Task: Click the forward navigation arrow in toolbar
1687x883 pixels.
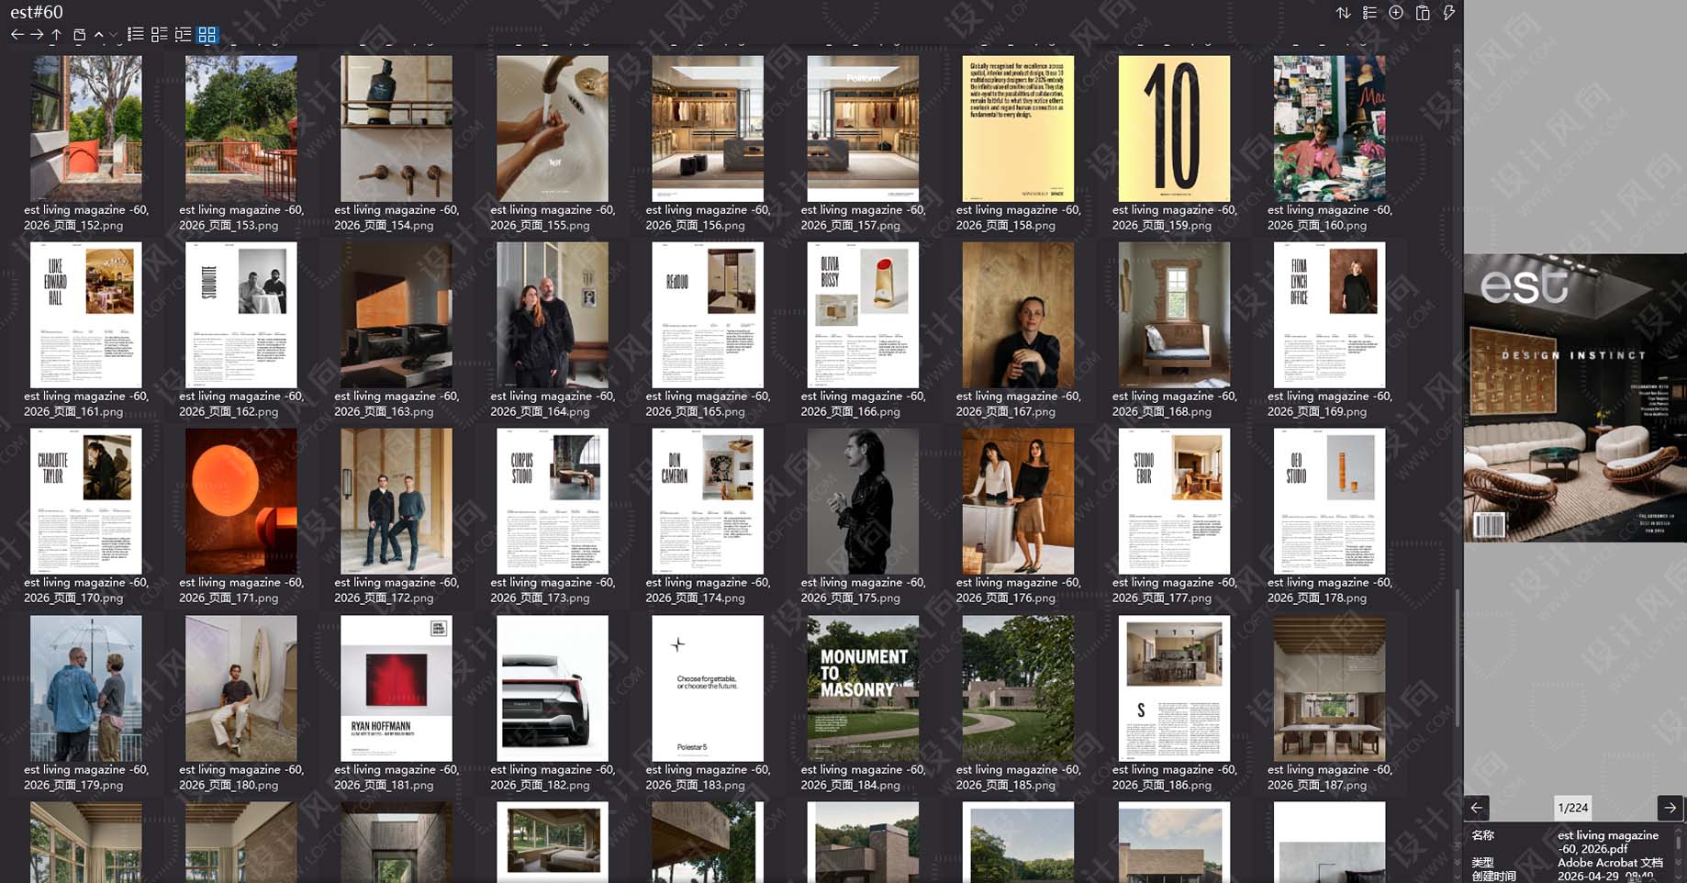Action: click(37, 35)
